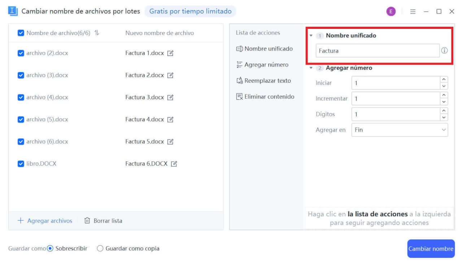Collapse the Nombre unificado section
462x264 pixels.
tap(311, 35)
